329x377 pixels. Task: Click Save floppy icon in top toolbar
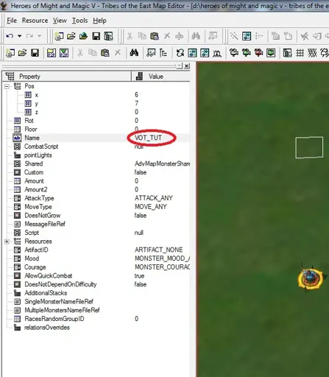click(96, 36)
